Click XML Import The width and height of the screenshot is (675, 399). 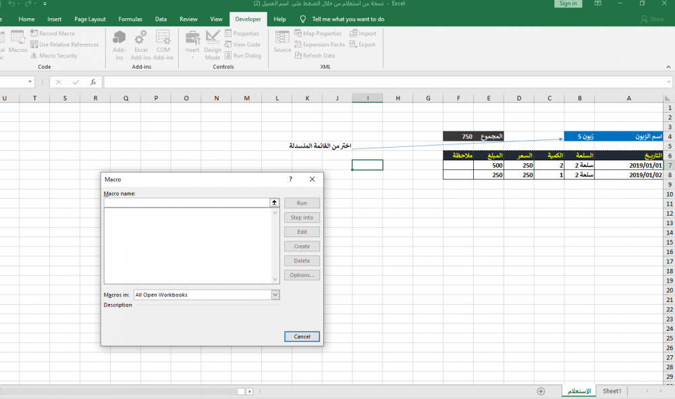[363, 33]
